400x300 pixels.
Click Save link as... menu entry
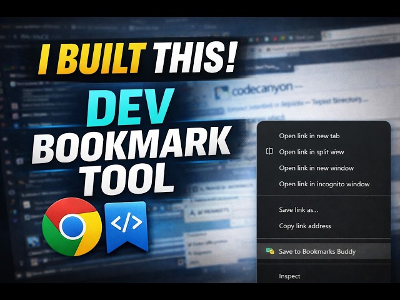298,210
